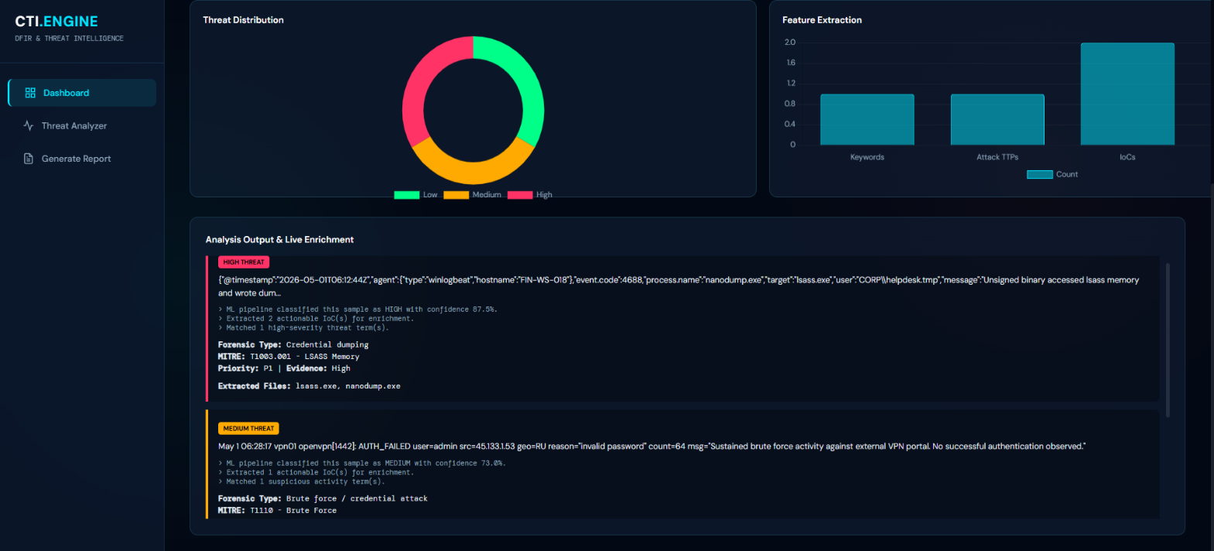
Task: Click the HIGH THREAT badge
Action: pyautogui.click(x=244, y=262)
